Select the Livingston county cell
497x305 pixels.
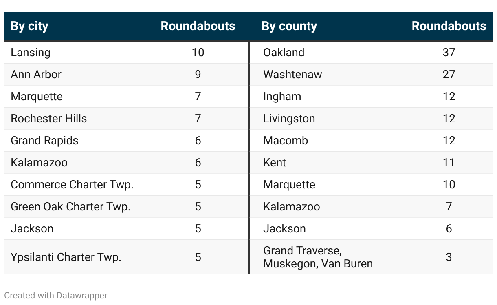(289, 119)
